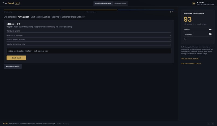This screenshot has height=126, width=217.
Task: Click the TrustFunnel logo
Action: tap(8, 3)
